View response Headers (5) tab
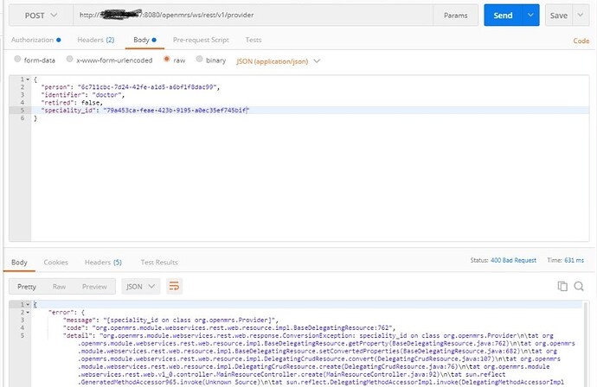 [103, 263]
